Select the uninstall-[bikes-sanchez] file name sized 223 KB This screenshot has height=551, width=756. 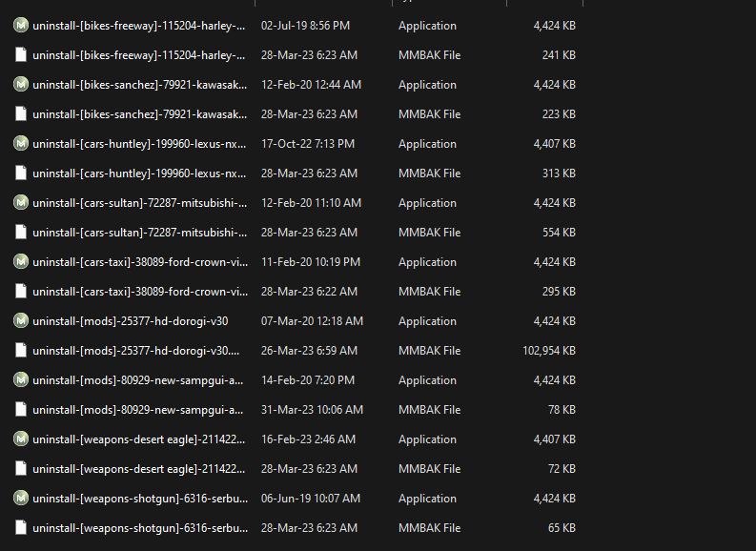coord(140,114)
